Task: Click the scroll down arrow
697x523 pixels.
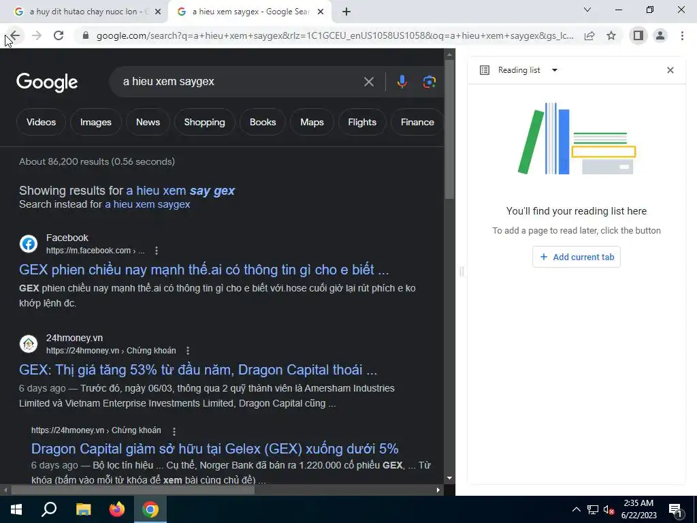Action: pyautogui.click(x=449, y=478)
